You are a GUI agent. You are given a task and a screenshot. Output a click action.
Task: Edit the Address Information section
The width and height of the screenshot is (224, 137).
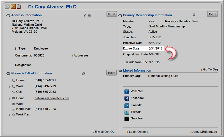[x=112, y=14]
